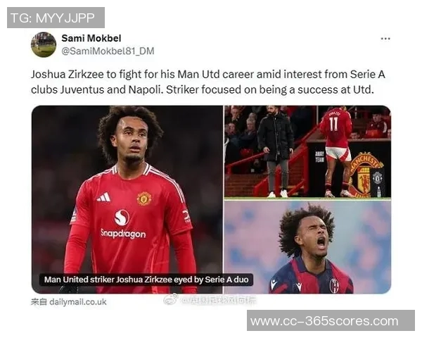Open the www.cc-365scores.com banner
422x338 pixels.
pyautogui.click(x=331, y=321)
